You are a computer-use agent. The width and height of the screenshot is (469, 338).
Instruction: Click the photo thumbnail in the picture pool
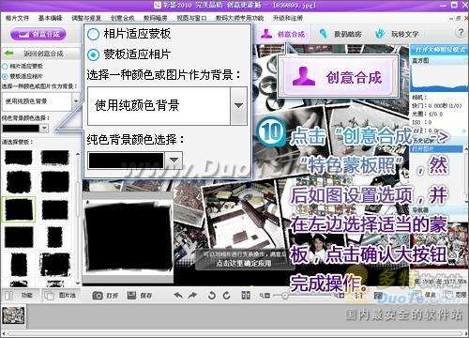[13, 315]
